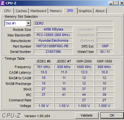Viewport: 124px width, 120px height.
Task: Select part number HMT351S6BFR8C-PB
Action: pos(53,46)
